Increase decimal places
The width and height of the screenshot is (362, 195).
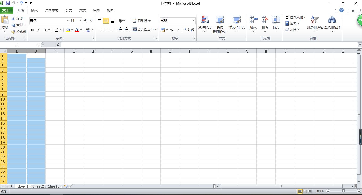(x=186, y=30)
